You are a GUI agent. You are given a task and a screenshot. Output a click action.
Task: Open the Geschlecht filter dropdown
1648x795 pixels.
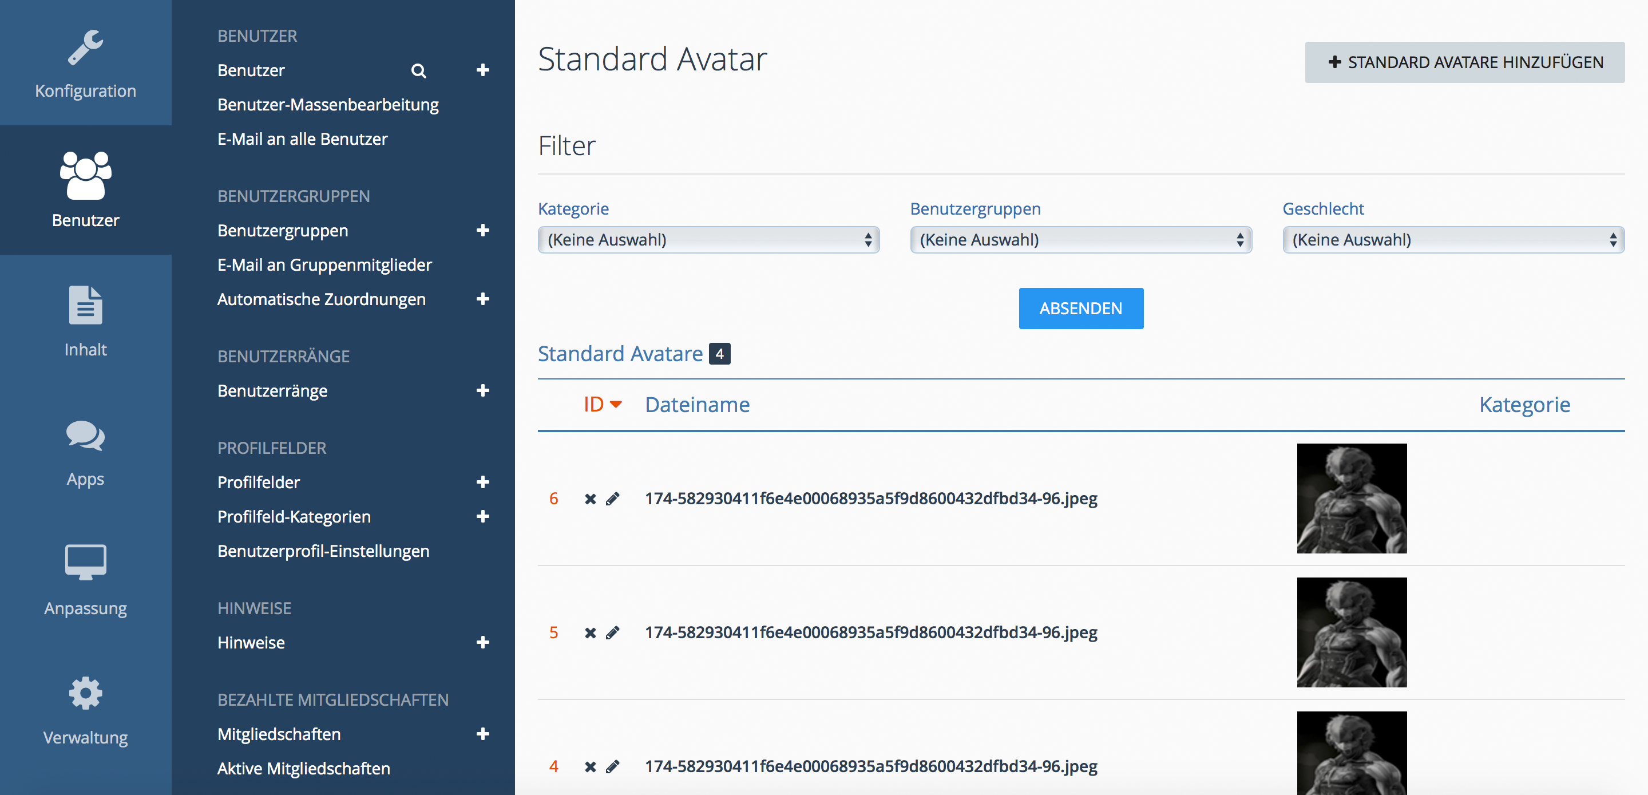(1453, 240)
